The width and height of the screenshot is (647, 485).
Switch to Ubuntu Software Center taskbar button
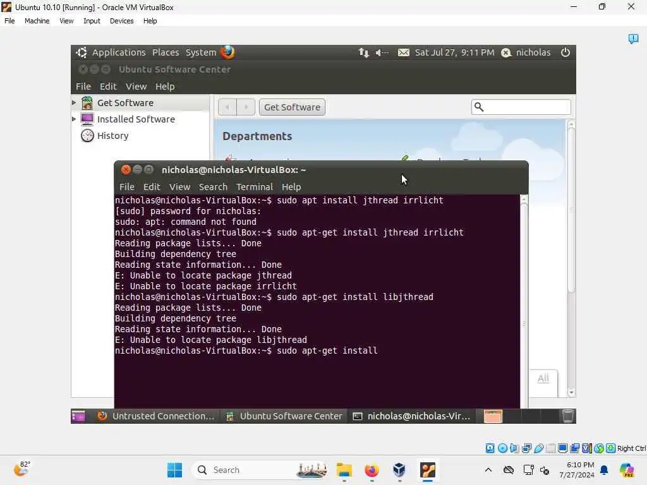point(284,416)
